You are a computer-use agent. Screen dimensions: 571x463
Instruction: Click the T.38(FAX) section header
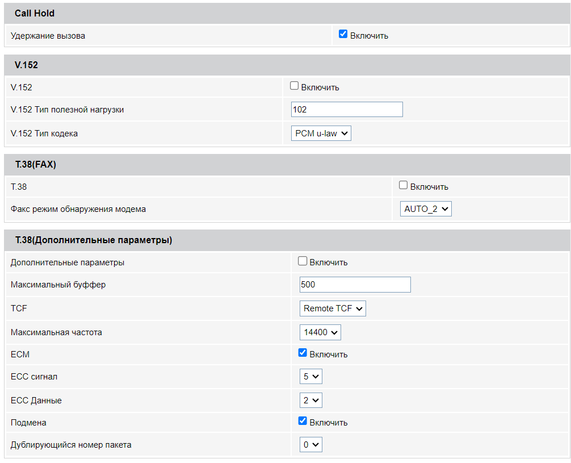tap(35, 165)
